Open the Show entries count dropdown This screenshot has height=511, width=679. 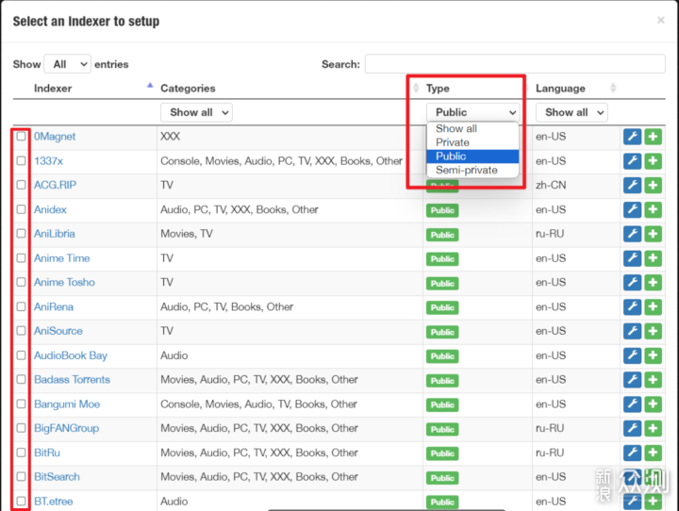pyautogui.click(x=68, y=64)
